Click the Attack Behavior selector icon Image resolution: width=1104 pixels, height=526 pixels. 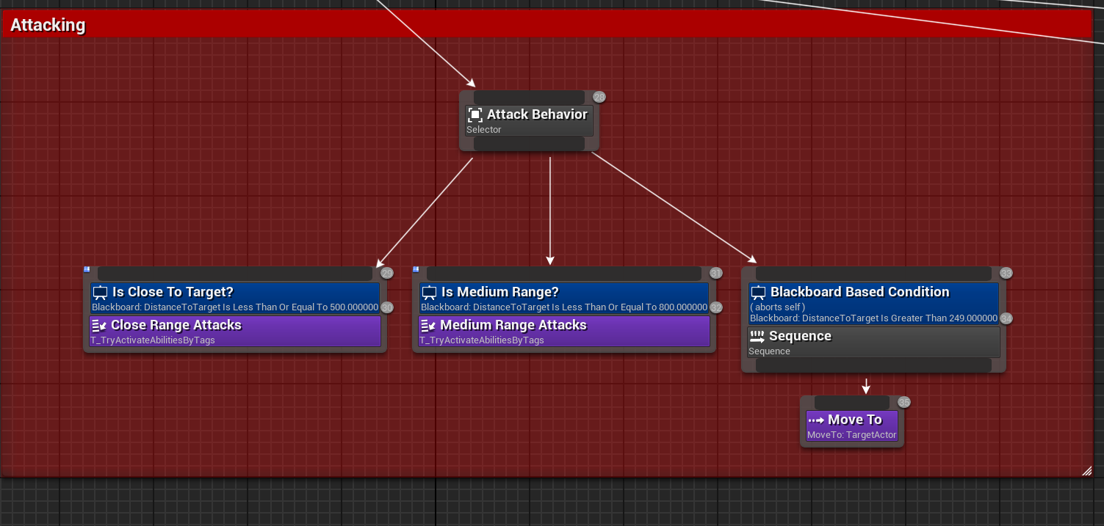coord(475,114)
